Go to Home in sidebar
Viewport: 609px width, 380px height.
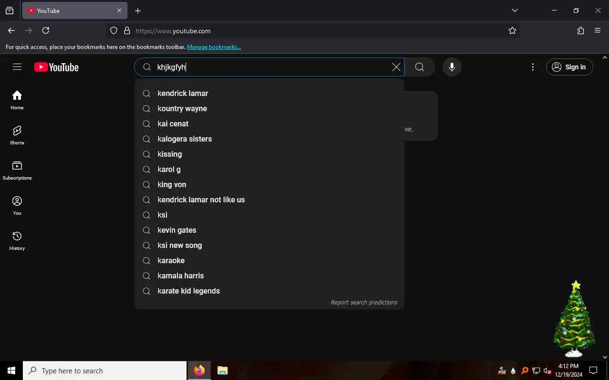(x=17, y=100)
